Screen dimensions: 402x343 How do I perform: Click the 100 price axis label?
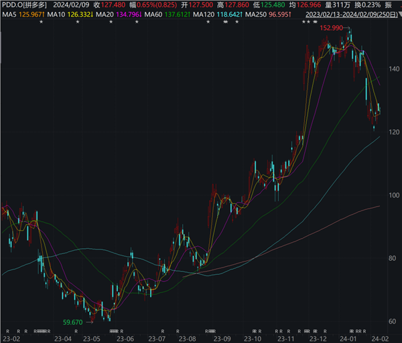tap(394, 195)
